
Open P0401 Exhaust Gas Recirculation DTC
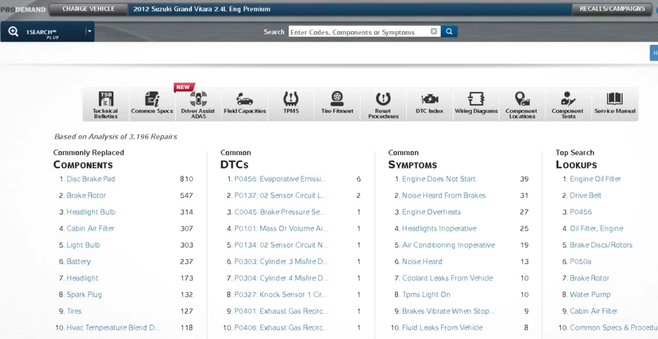coord(281,311)
